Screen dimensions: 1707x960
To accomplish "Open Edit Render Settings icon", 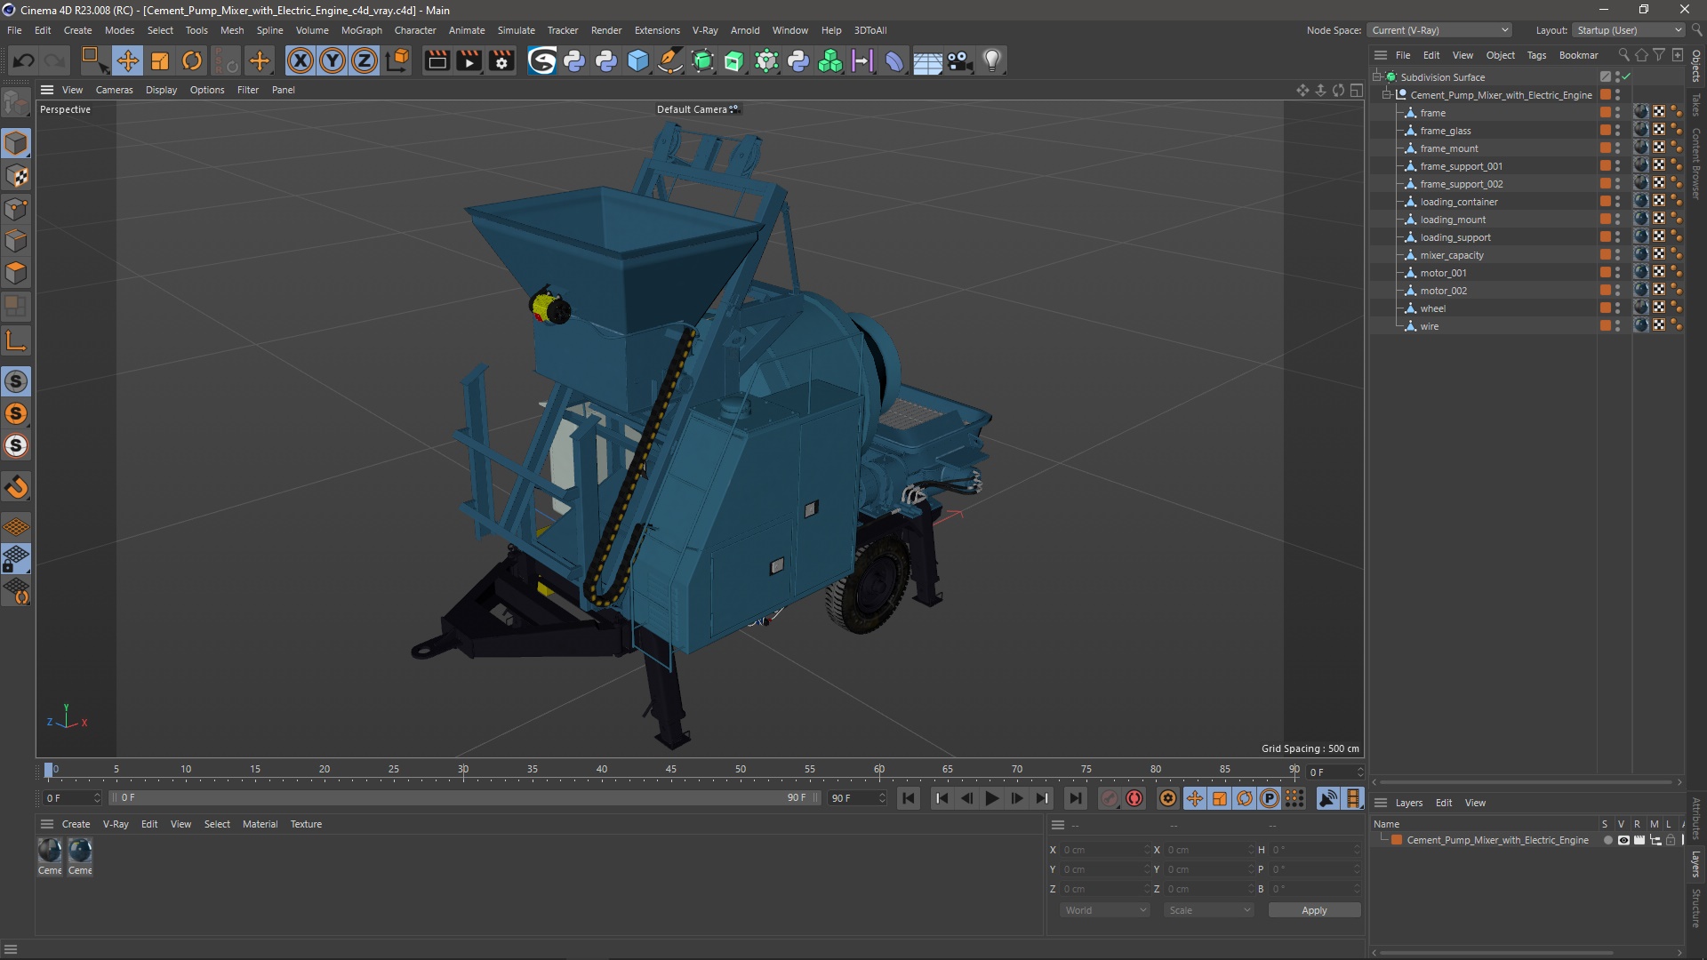I will [x=501, y=60].
